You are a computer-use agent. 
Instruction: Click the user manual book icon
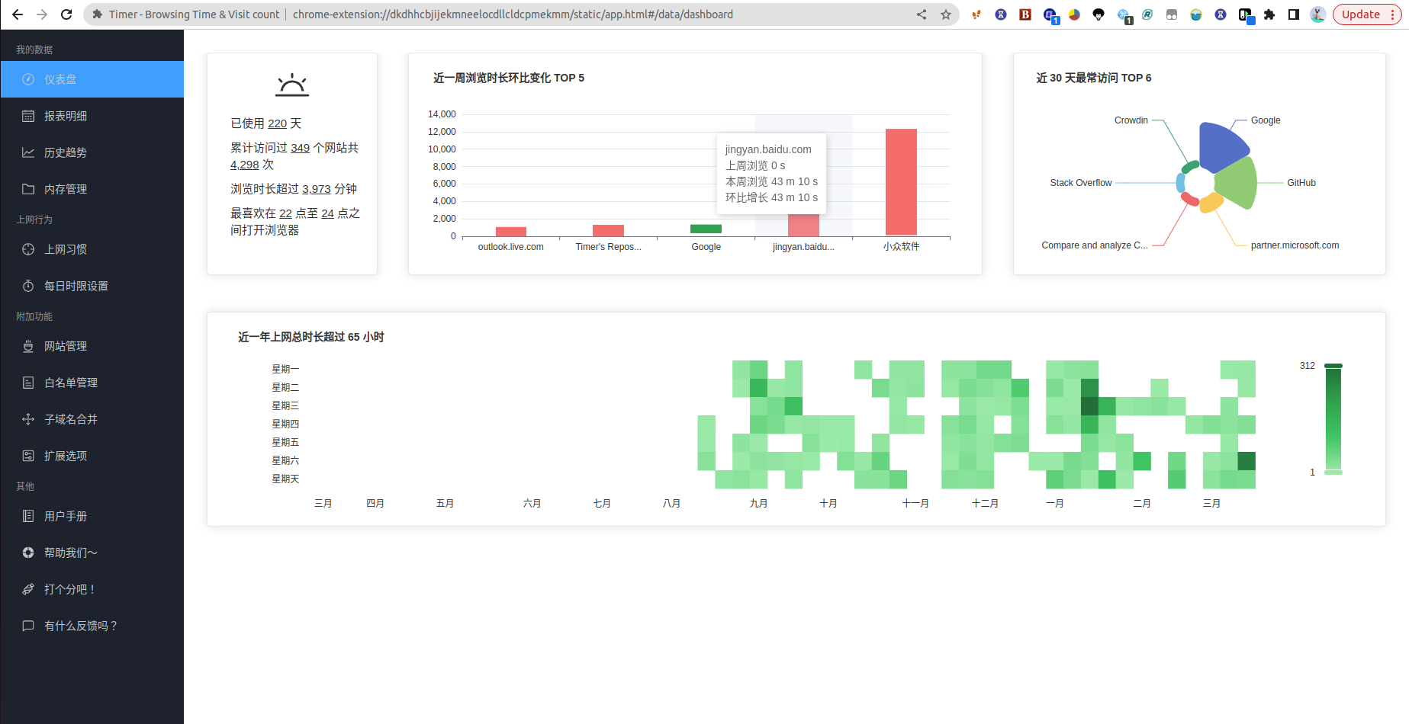coord(28,516)
